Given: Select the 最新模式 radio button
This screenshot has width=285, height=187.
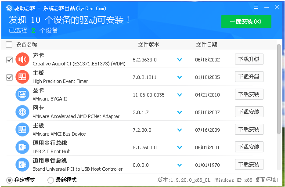Looking at the screenshot, I should [51, 180].
